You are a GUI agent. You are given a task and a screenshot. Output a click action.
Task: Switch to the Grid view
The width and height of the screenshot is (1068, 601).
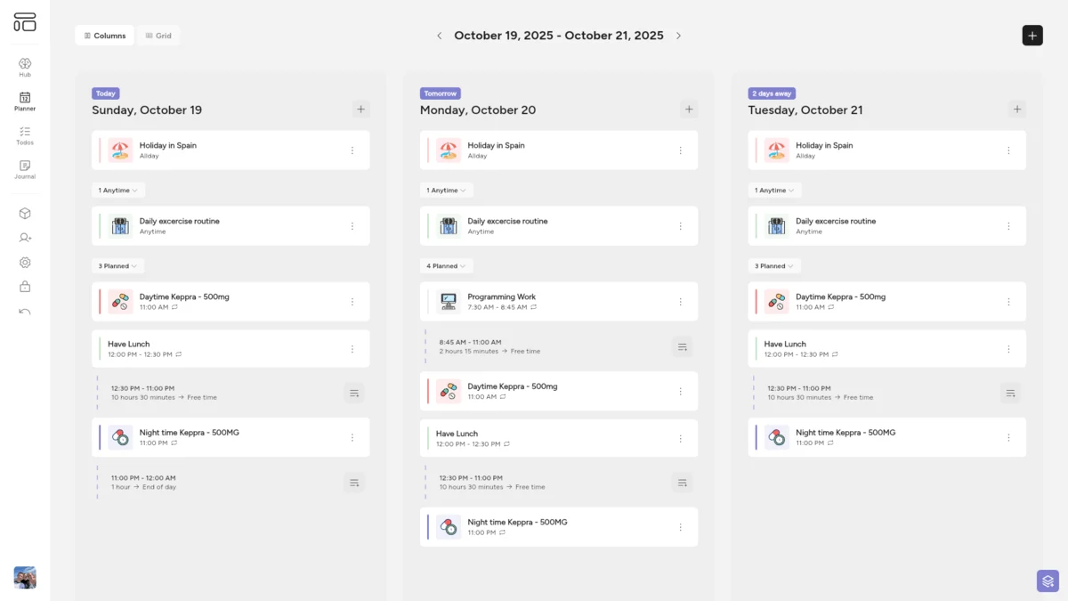pyautogui.click(x=158, y=36)
